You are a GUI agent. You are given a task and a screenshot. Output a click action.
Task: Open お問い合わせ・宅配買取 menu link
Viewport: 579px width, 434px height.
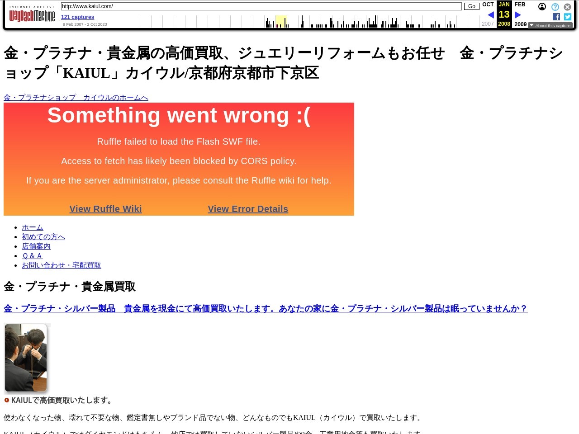tap(62, 265)
